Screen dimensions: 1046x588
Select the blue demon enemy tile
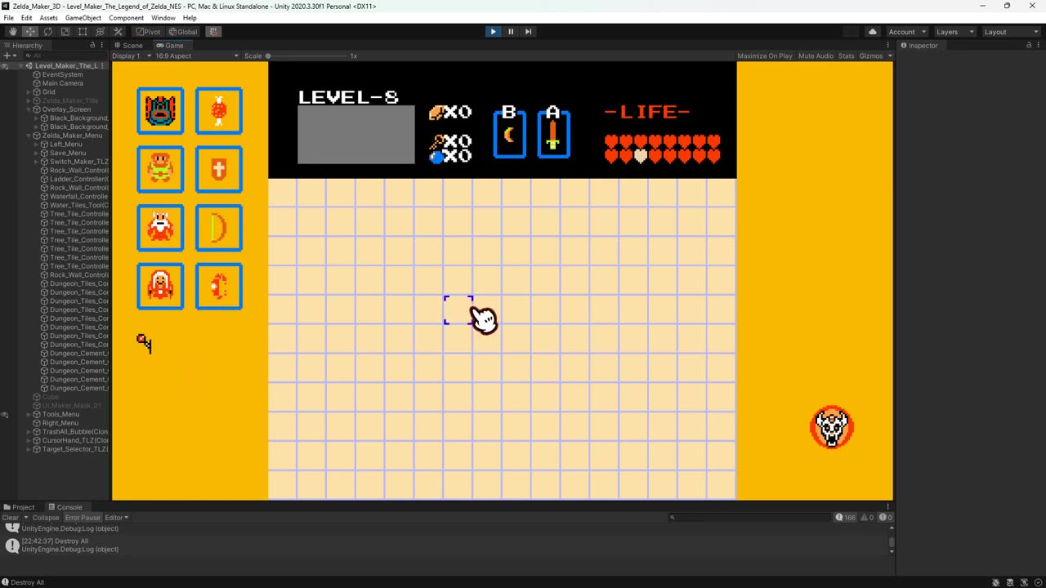[160, 110]
